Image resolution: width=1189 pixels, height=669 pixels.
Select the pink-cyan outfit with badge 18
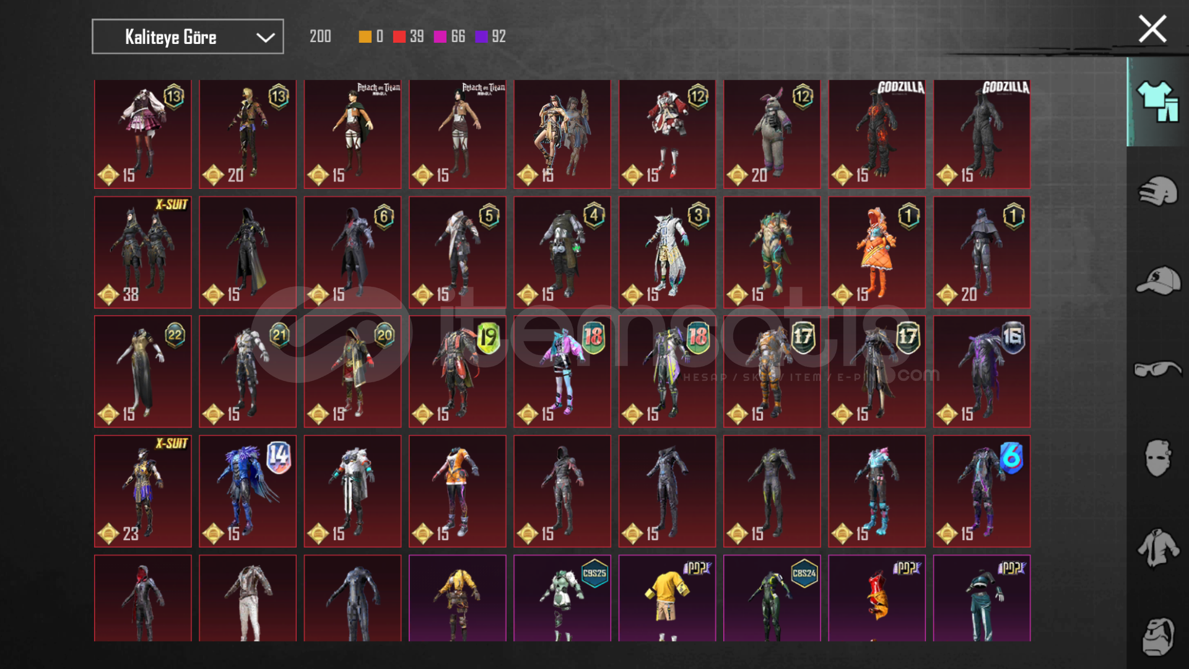tap(562, 372)
